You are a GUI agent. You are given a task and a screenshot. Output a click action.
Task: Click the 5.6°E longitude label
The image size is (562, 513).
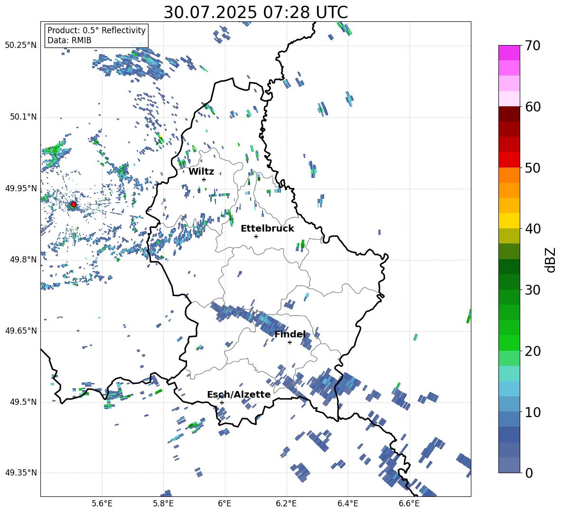(x=102, y=504)
